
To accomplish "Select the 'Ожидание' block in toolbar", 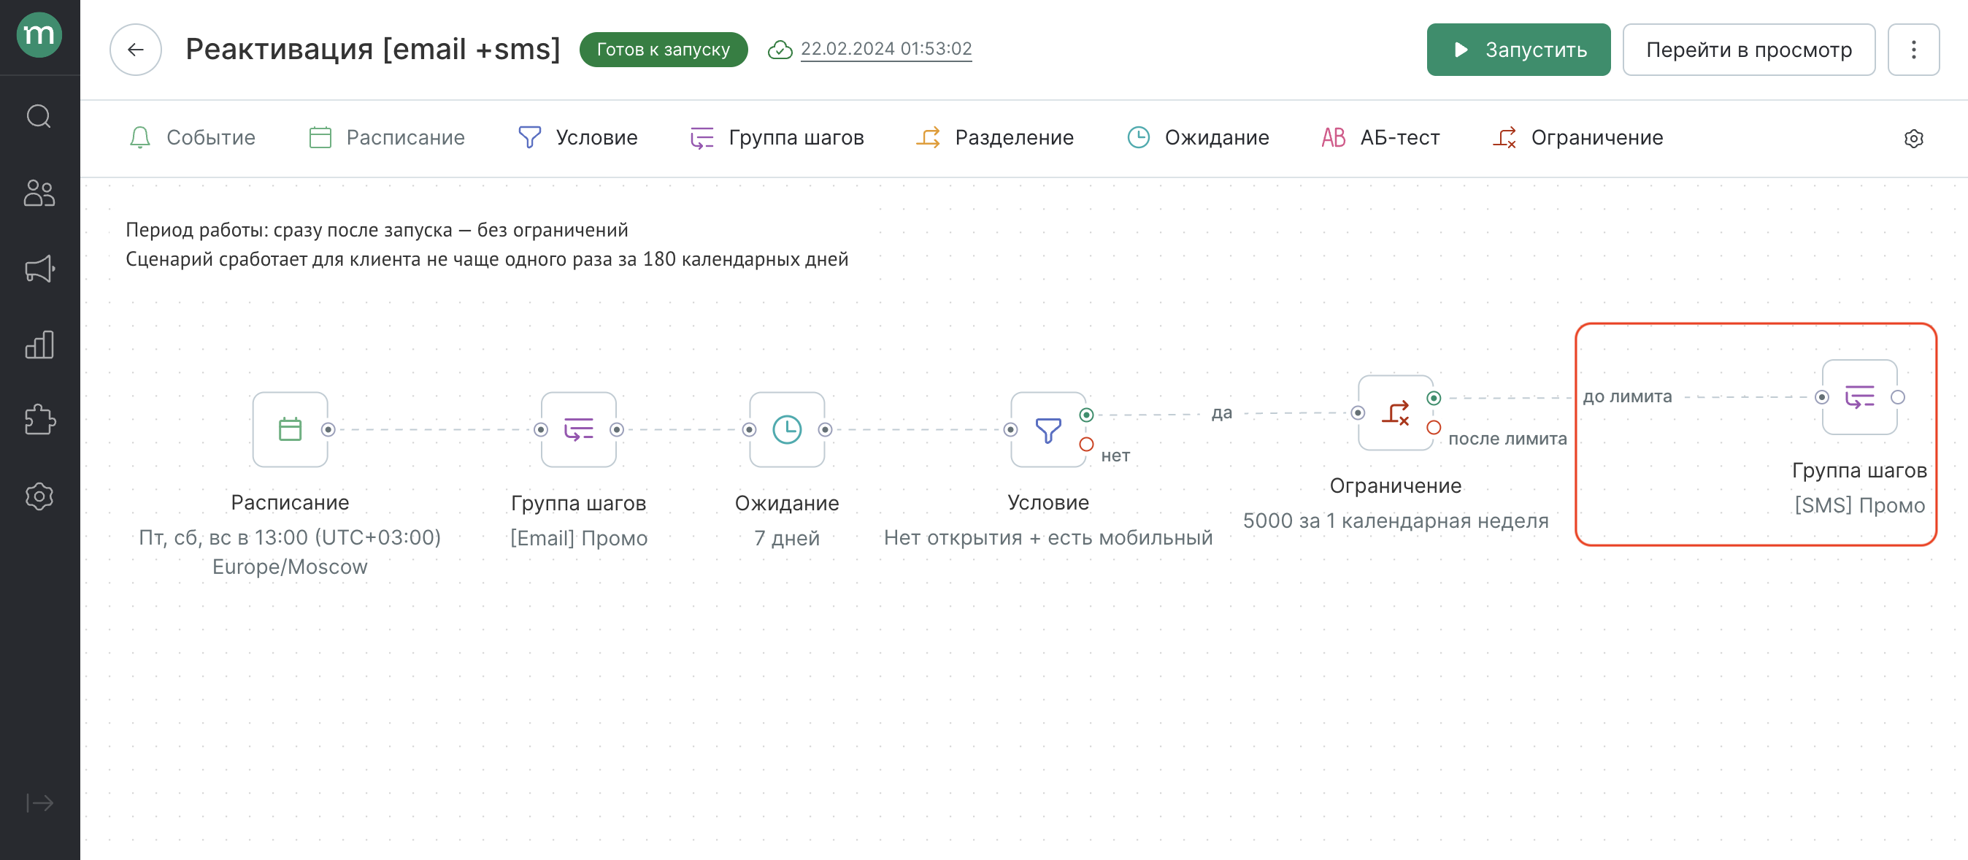I will tap(1198, 137).
